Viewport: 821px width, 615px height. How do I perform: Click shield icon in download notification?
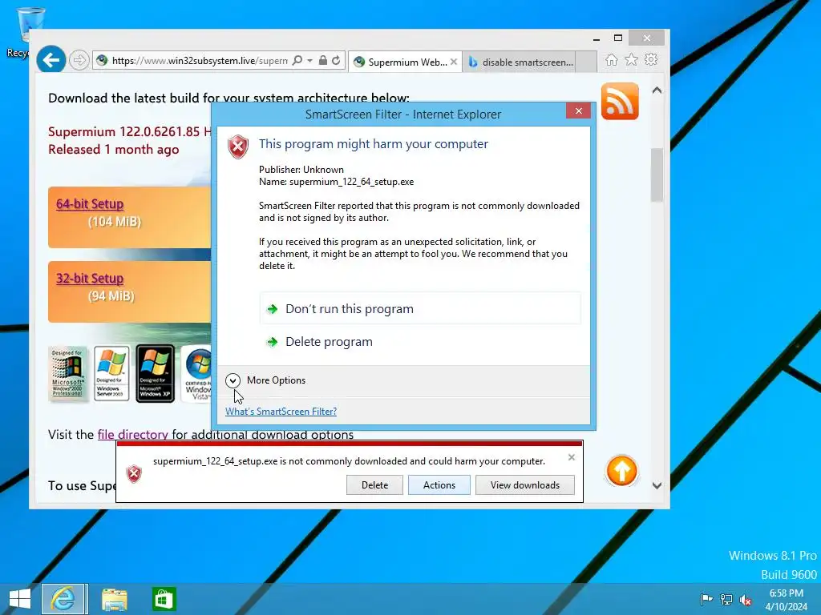point(134,474)
